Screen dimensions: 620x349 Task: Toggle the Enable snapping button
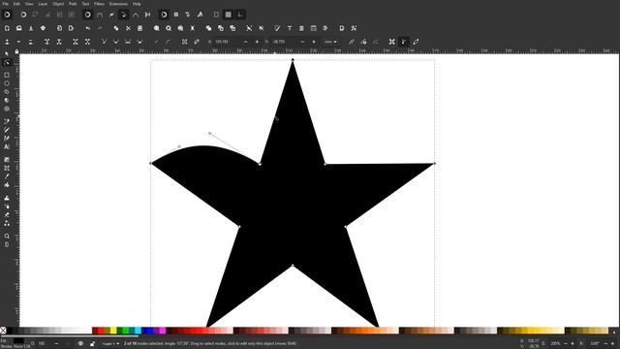coord(7,15)
